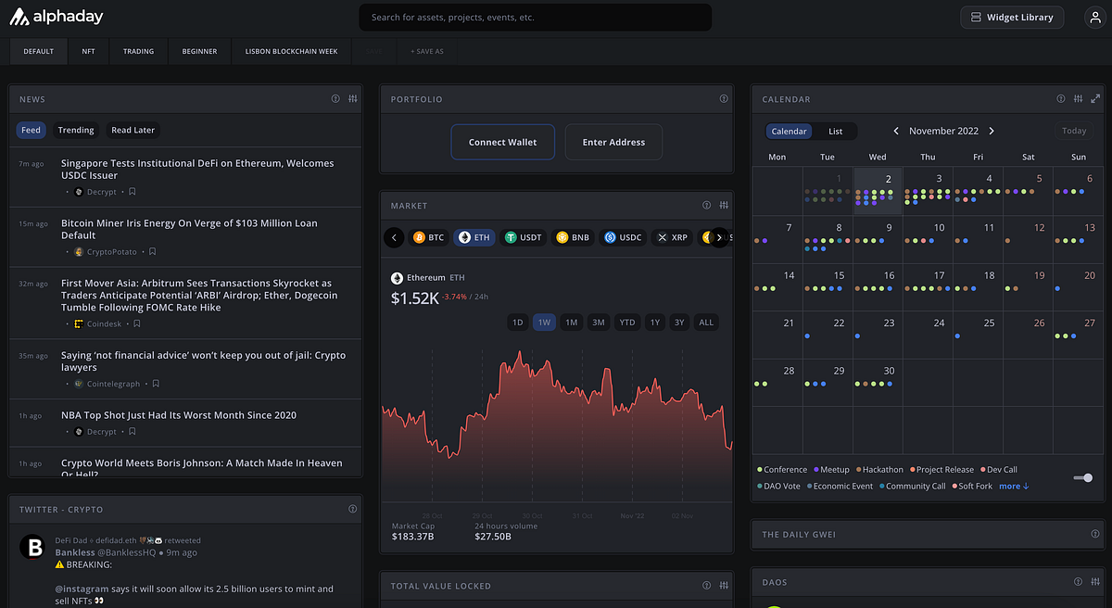
Task: Open Total Value Locked settings sliders icon
Action: point(724,586)
